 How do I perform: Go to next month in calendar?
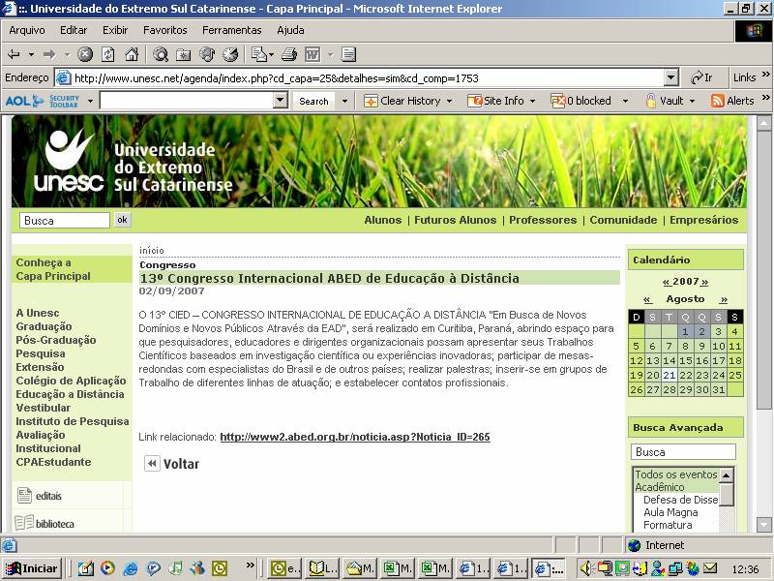pos(723,300)
